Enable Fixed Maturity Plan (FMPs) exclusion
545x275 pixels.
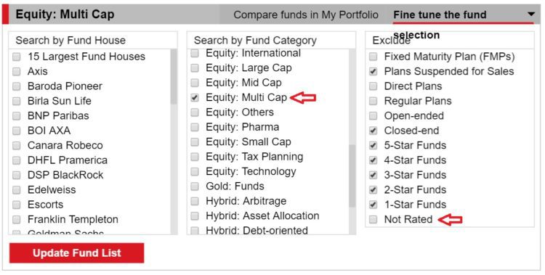coord(373,57)
